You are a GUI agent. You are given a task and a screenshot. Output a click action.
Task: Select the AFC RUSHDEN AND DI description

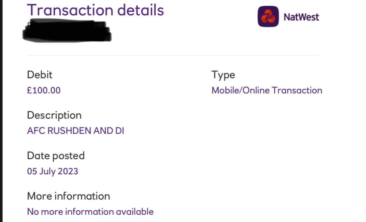pos(75,131)
